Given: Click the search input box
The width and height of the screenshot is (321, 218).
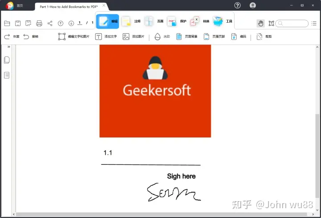Looking at the screenshot, I should pyautogui.click(x=292, y=23).
